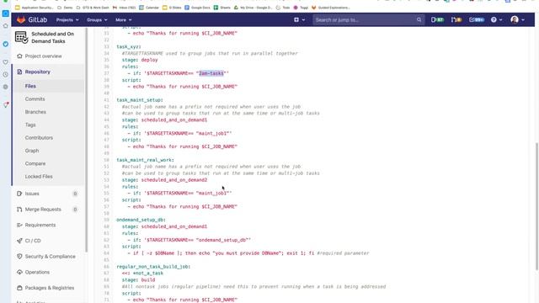Open the To-Do list counter icon
Image resolution: width=539 pixels, height=303 pixels.
pyautogui.click(x=477, y=20)
